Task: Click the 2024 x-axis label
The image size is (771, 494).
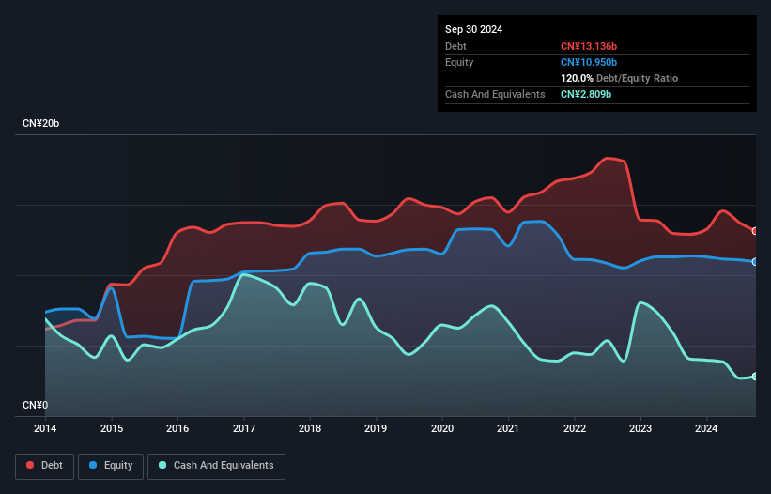Action: (x=706, y=428)
